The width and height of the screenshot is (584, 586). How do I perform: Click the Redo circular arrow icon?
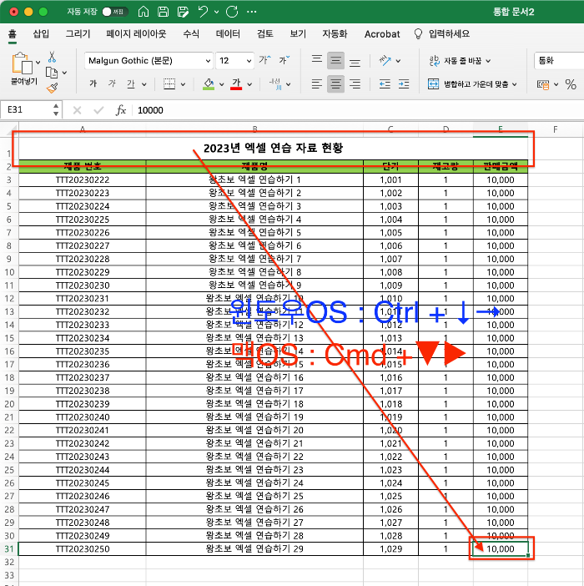coord(232,12)
